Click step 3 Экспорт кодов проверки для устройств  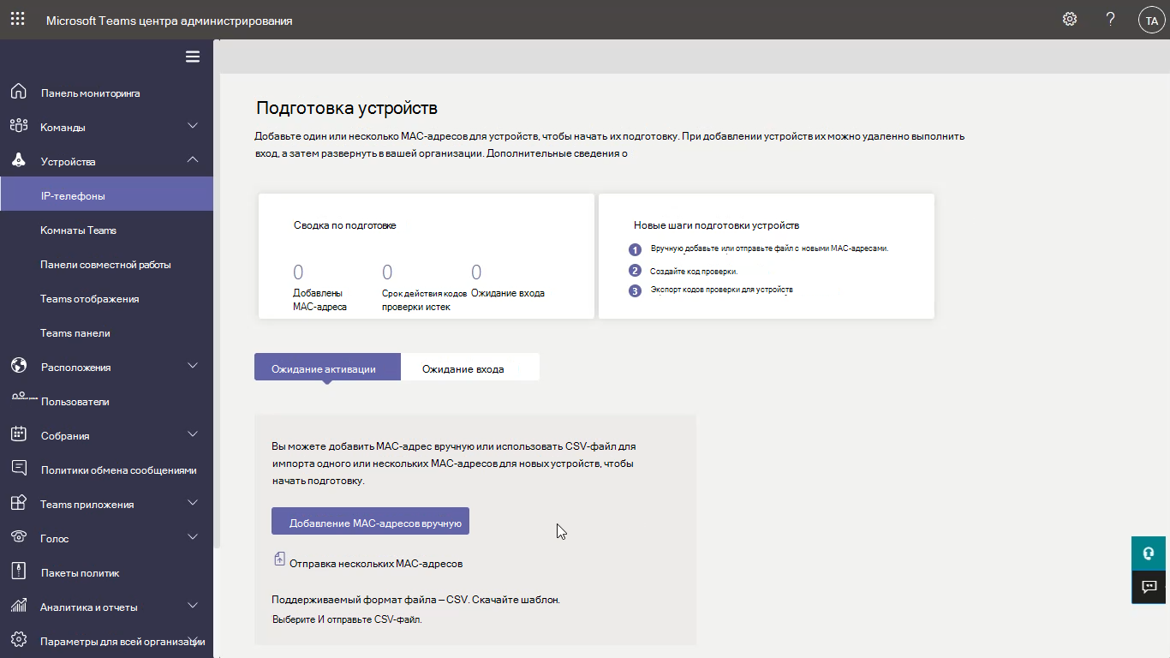pyautogui.click(x=721, y=290)
